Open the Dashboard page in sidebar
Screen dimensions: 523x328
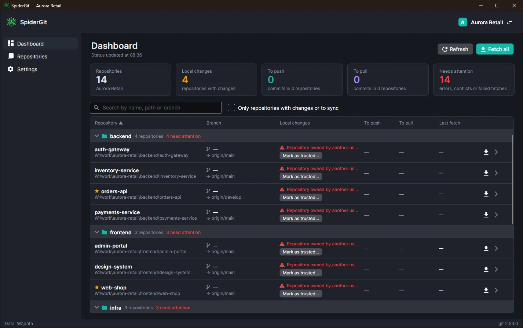pyautogui.click(x=41, y=43)
